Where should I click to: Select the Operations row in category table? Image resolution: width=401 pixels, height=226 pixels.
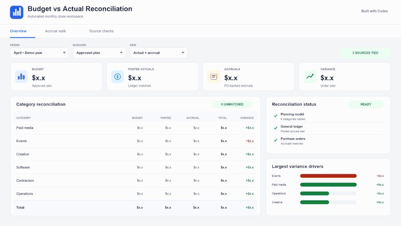(135, 194)
